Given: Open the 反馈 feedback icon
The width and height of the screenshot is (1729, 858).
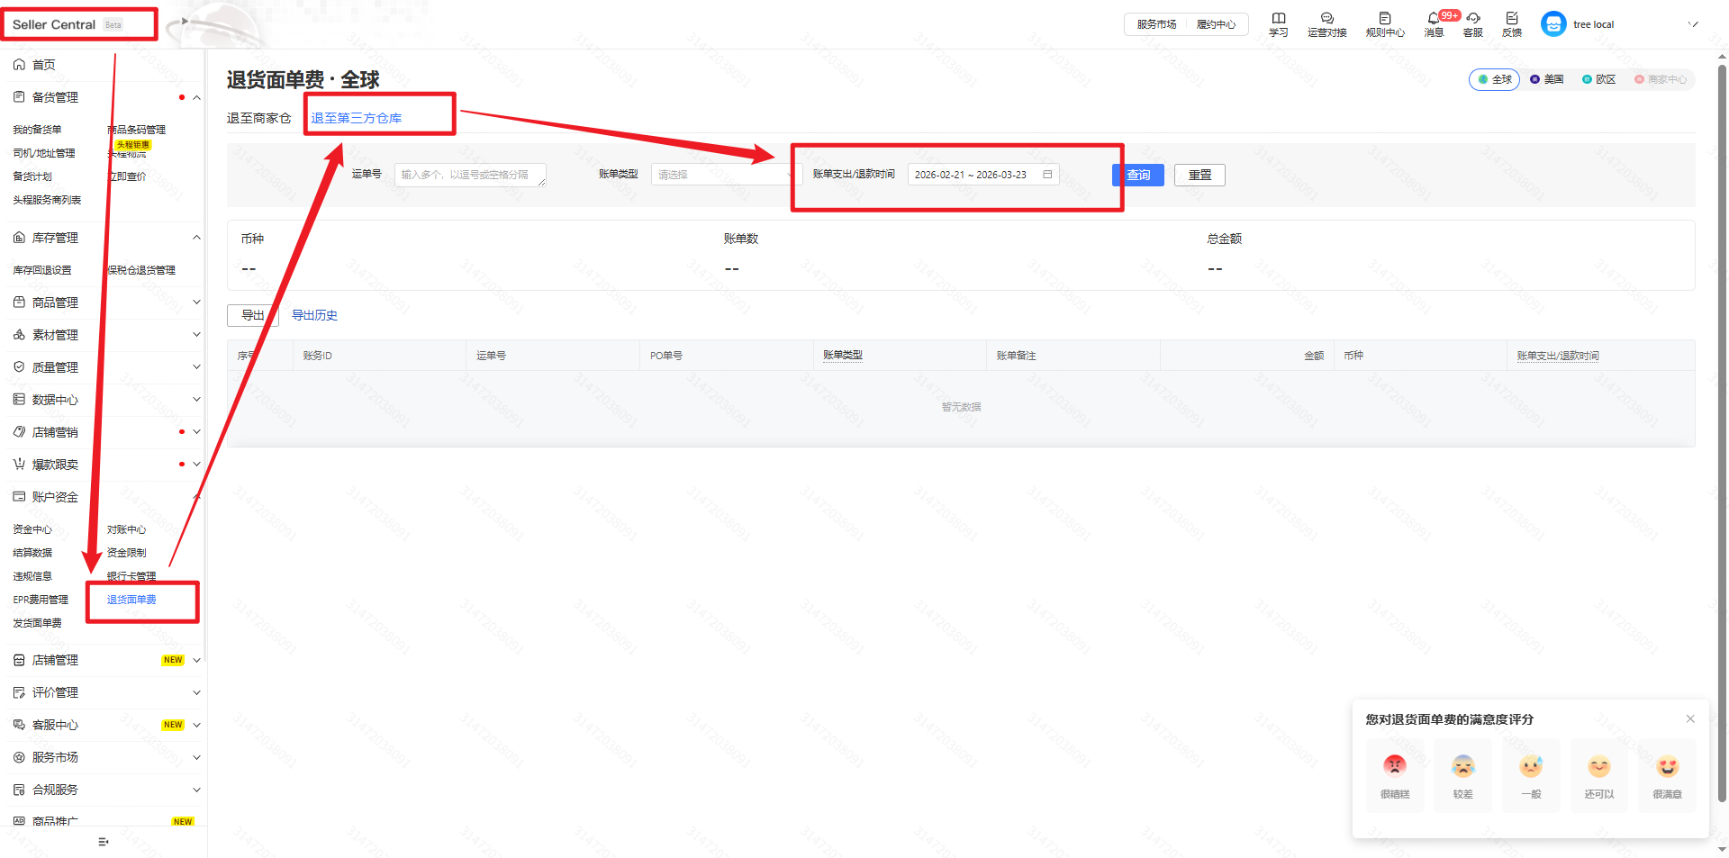Looking at the screenshot, I should pyautogui.click(x=1511, y=19).
